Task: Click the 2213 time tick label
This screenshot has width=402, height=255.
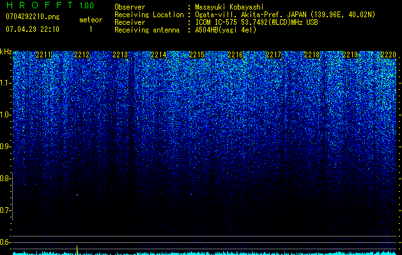Action: 120,55
